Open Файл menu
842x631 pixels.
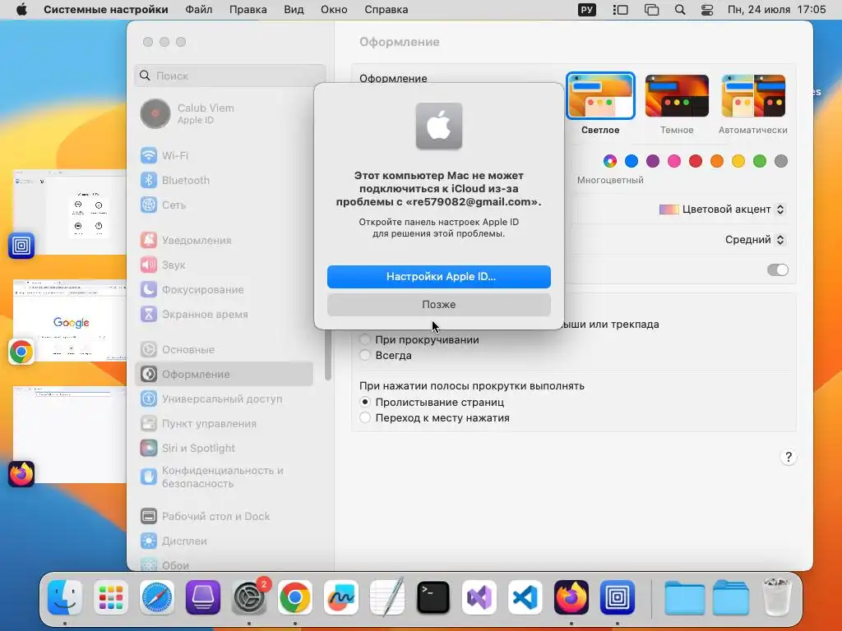[x=199, y=10]
